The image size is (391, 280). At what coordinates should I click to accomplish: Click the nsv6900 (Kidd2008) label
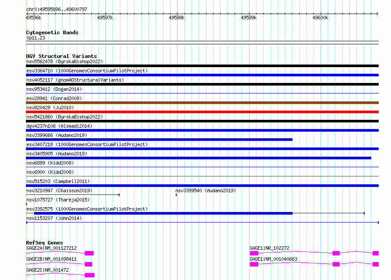point(50,172)
